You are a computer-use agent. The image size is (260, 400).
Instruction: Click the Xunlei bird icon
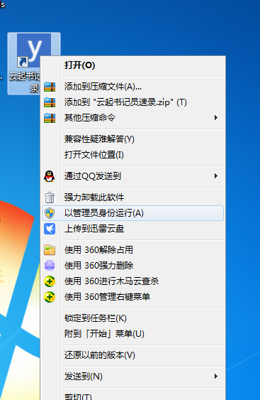point(50,229)
